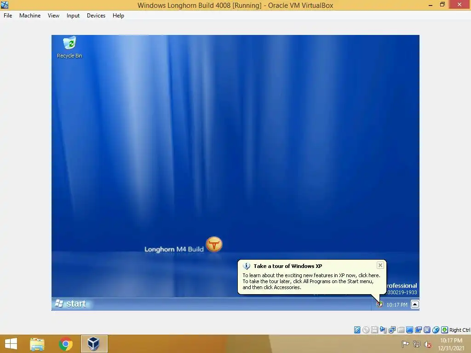Screen dimensions: 471x353
Task: Select VirtualBox in host taskbar
Action: click(x=94, y=344)
